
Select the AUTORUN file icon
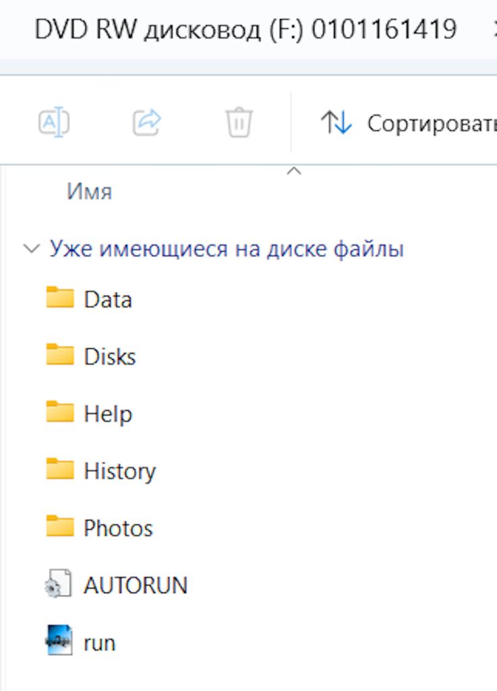point(59,584)
